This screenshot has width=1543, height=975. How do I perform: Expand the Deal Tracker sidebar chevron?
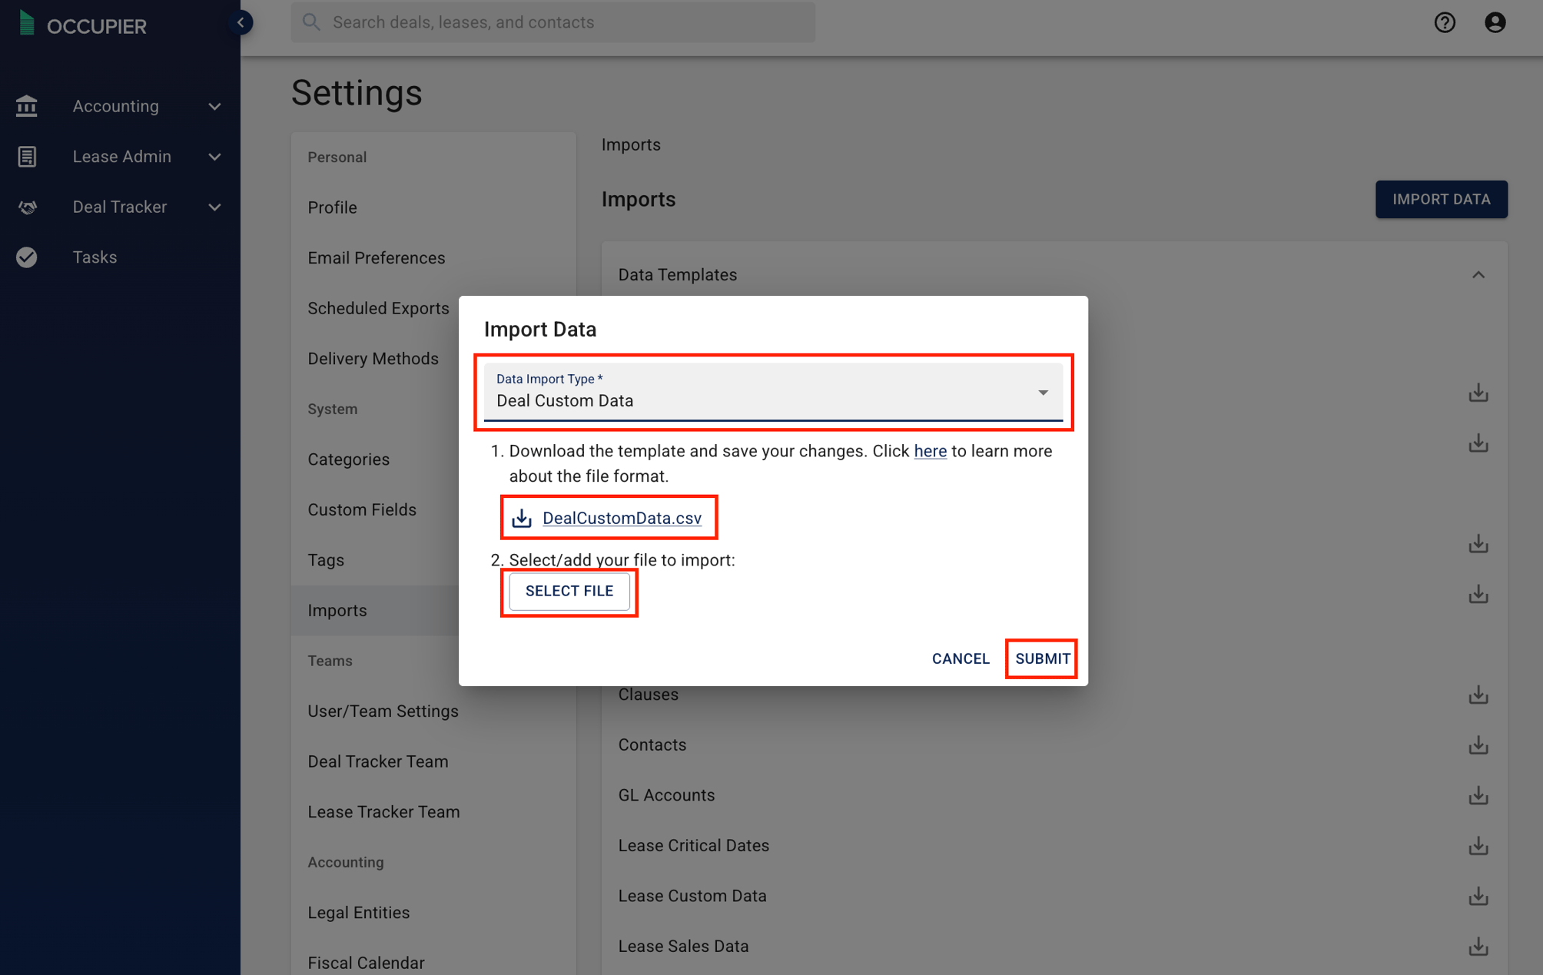214,207
